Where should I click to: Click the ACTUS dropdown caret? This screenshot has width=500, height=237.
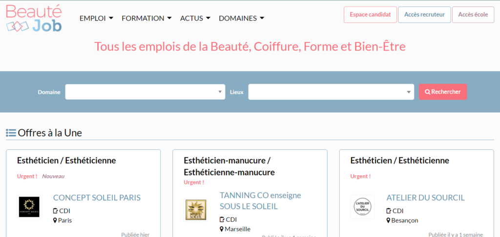click(x=208, y=18)
